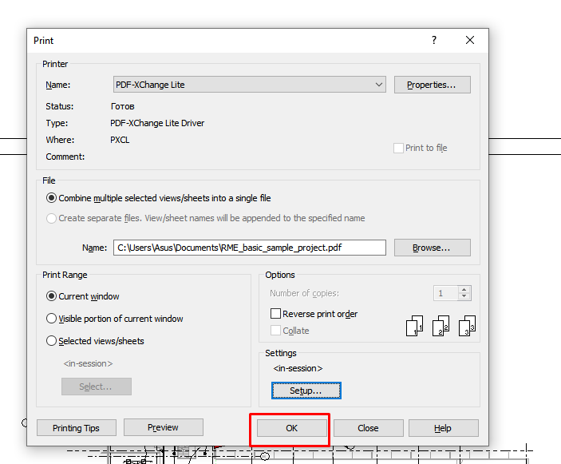Open printer Properties
Image resolution: width=561 pixels, height=464 pixels.
(433, 85)
